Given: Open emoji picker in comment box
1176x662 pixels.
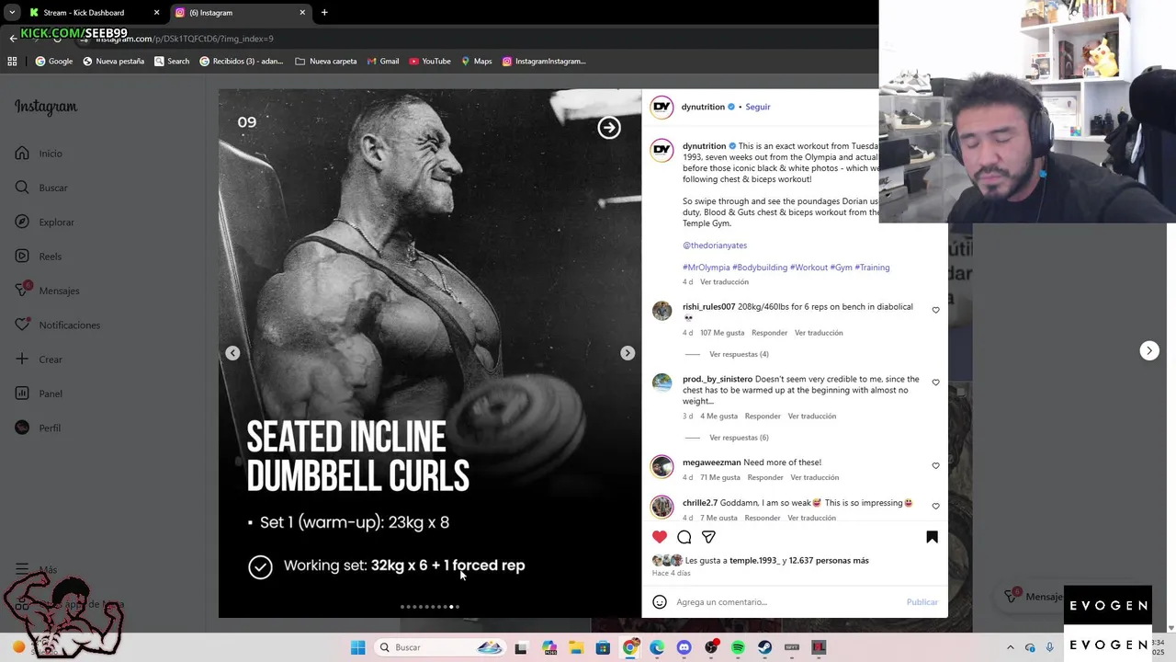Looking at the screenshot, I should pyautogui.click(x=660, y=602).
